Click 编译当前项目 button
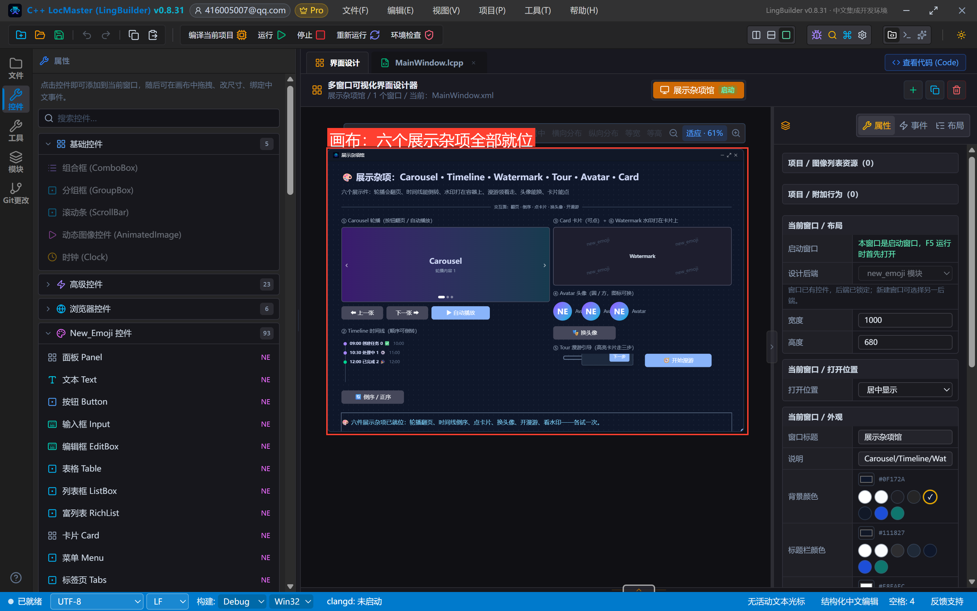The image size is (977, 611). tap(217, 35)
